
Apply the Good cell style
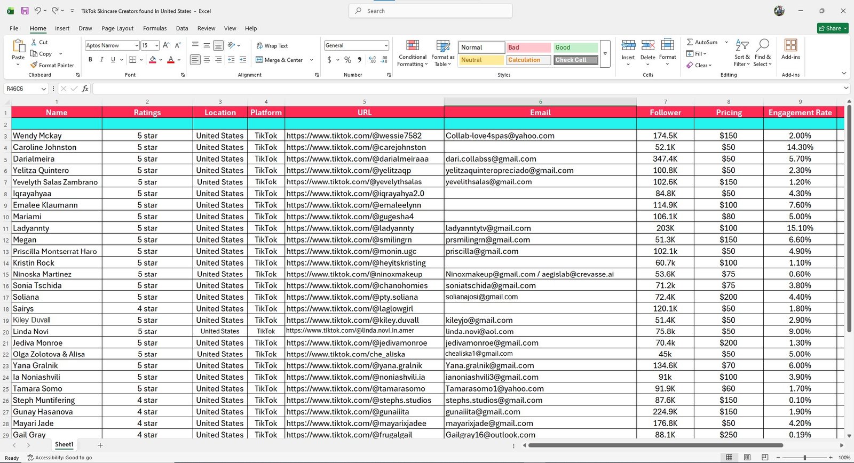pyautogui.click(x=575, y=47)
